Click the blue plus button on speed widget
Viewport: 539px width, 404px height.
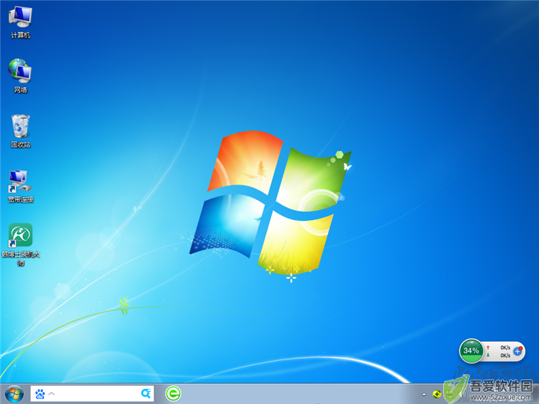pyautogui.click(x=517, y=351)
